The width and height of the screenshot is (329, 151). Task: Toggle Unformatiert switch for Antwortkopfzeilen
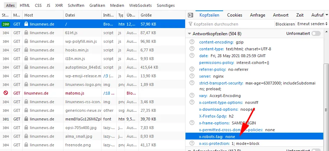point(316,34)
